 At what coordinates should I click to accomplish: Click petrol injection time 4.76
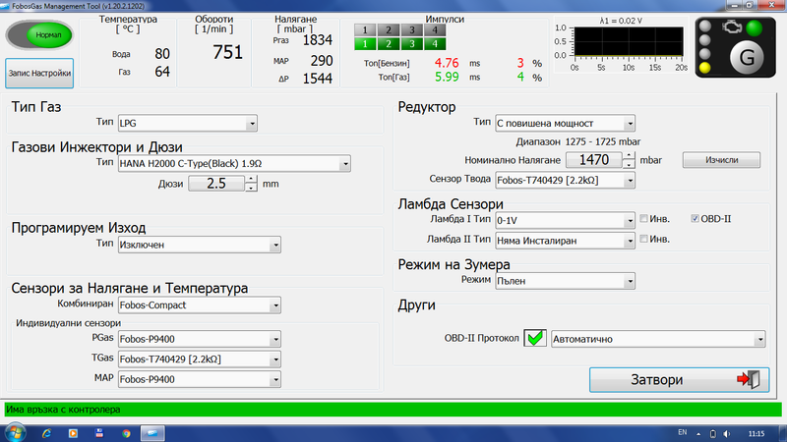tap(447, 63)
